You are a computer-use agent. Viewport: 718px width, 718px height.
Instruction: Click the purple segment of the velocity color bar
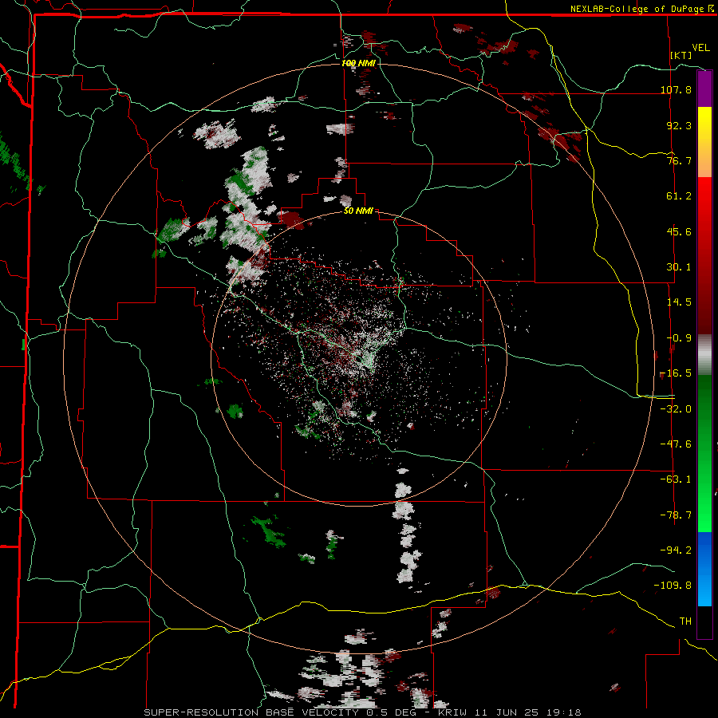pyautogui.click(x=704, y=89)
